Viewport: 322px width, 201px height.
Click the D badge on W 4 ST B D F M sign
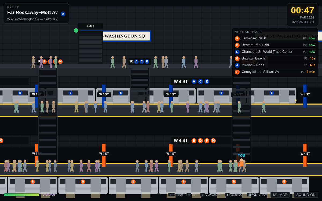[x=200, y=141]
